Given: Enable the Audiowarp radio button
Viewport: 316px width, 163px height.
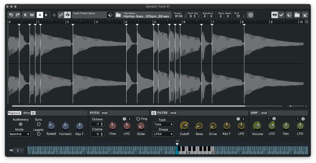Looking at the screenshot, I should (x=21, y=124).
